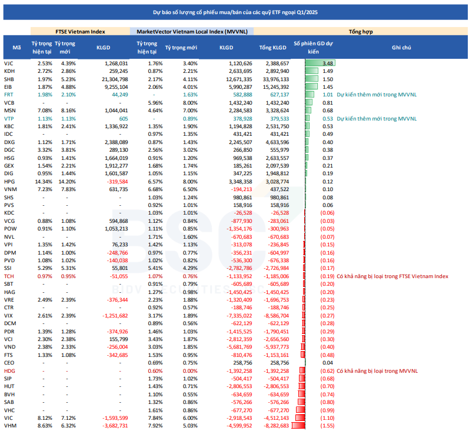The image size is (469, 431).
Task: Select red ticker 'HDG'
Action: tap(9, 371)
